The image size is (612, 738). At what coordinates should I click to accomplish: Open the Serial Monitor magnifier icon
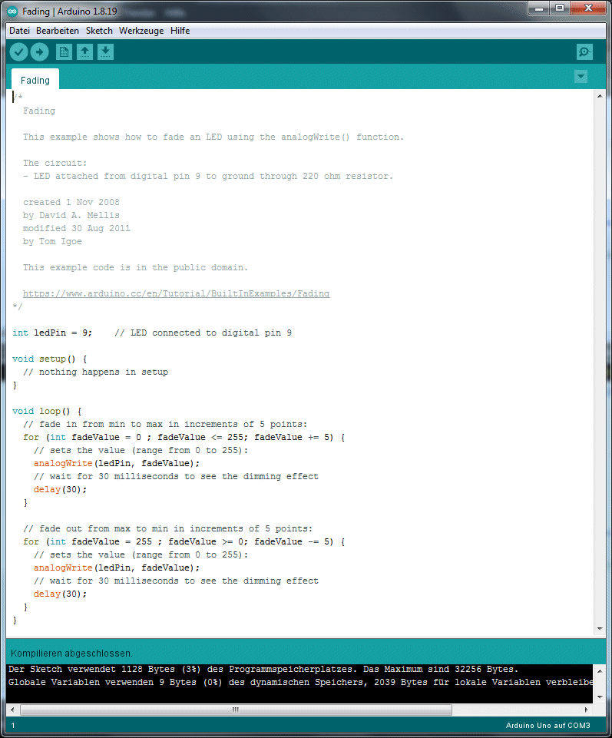[584, 51]
